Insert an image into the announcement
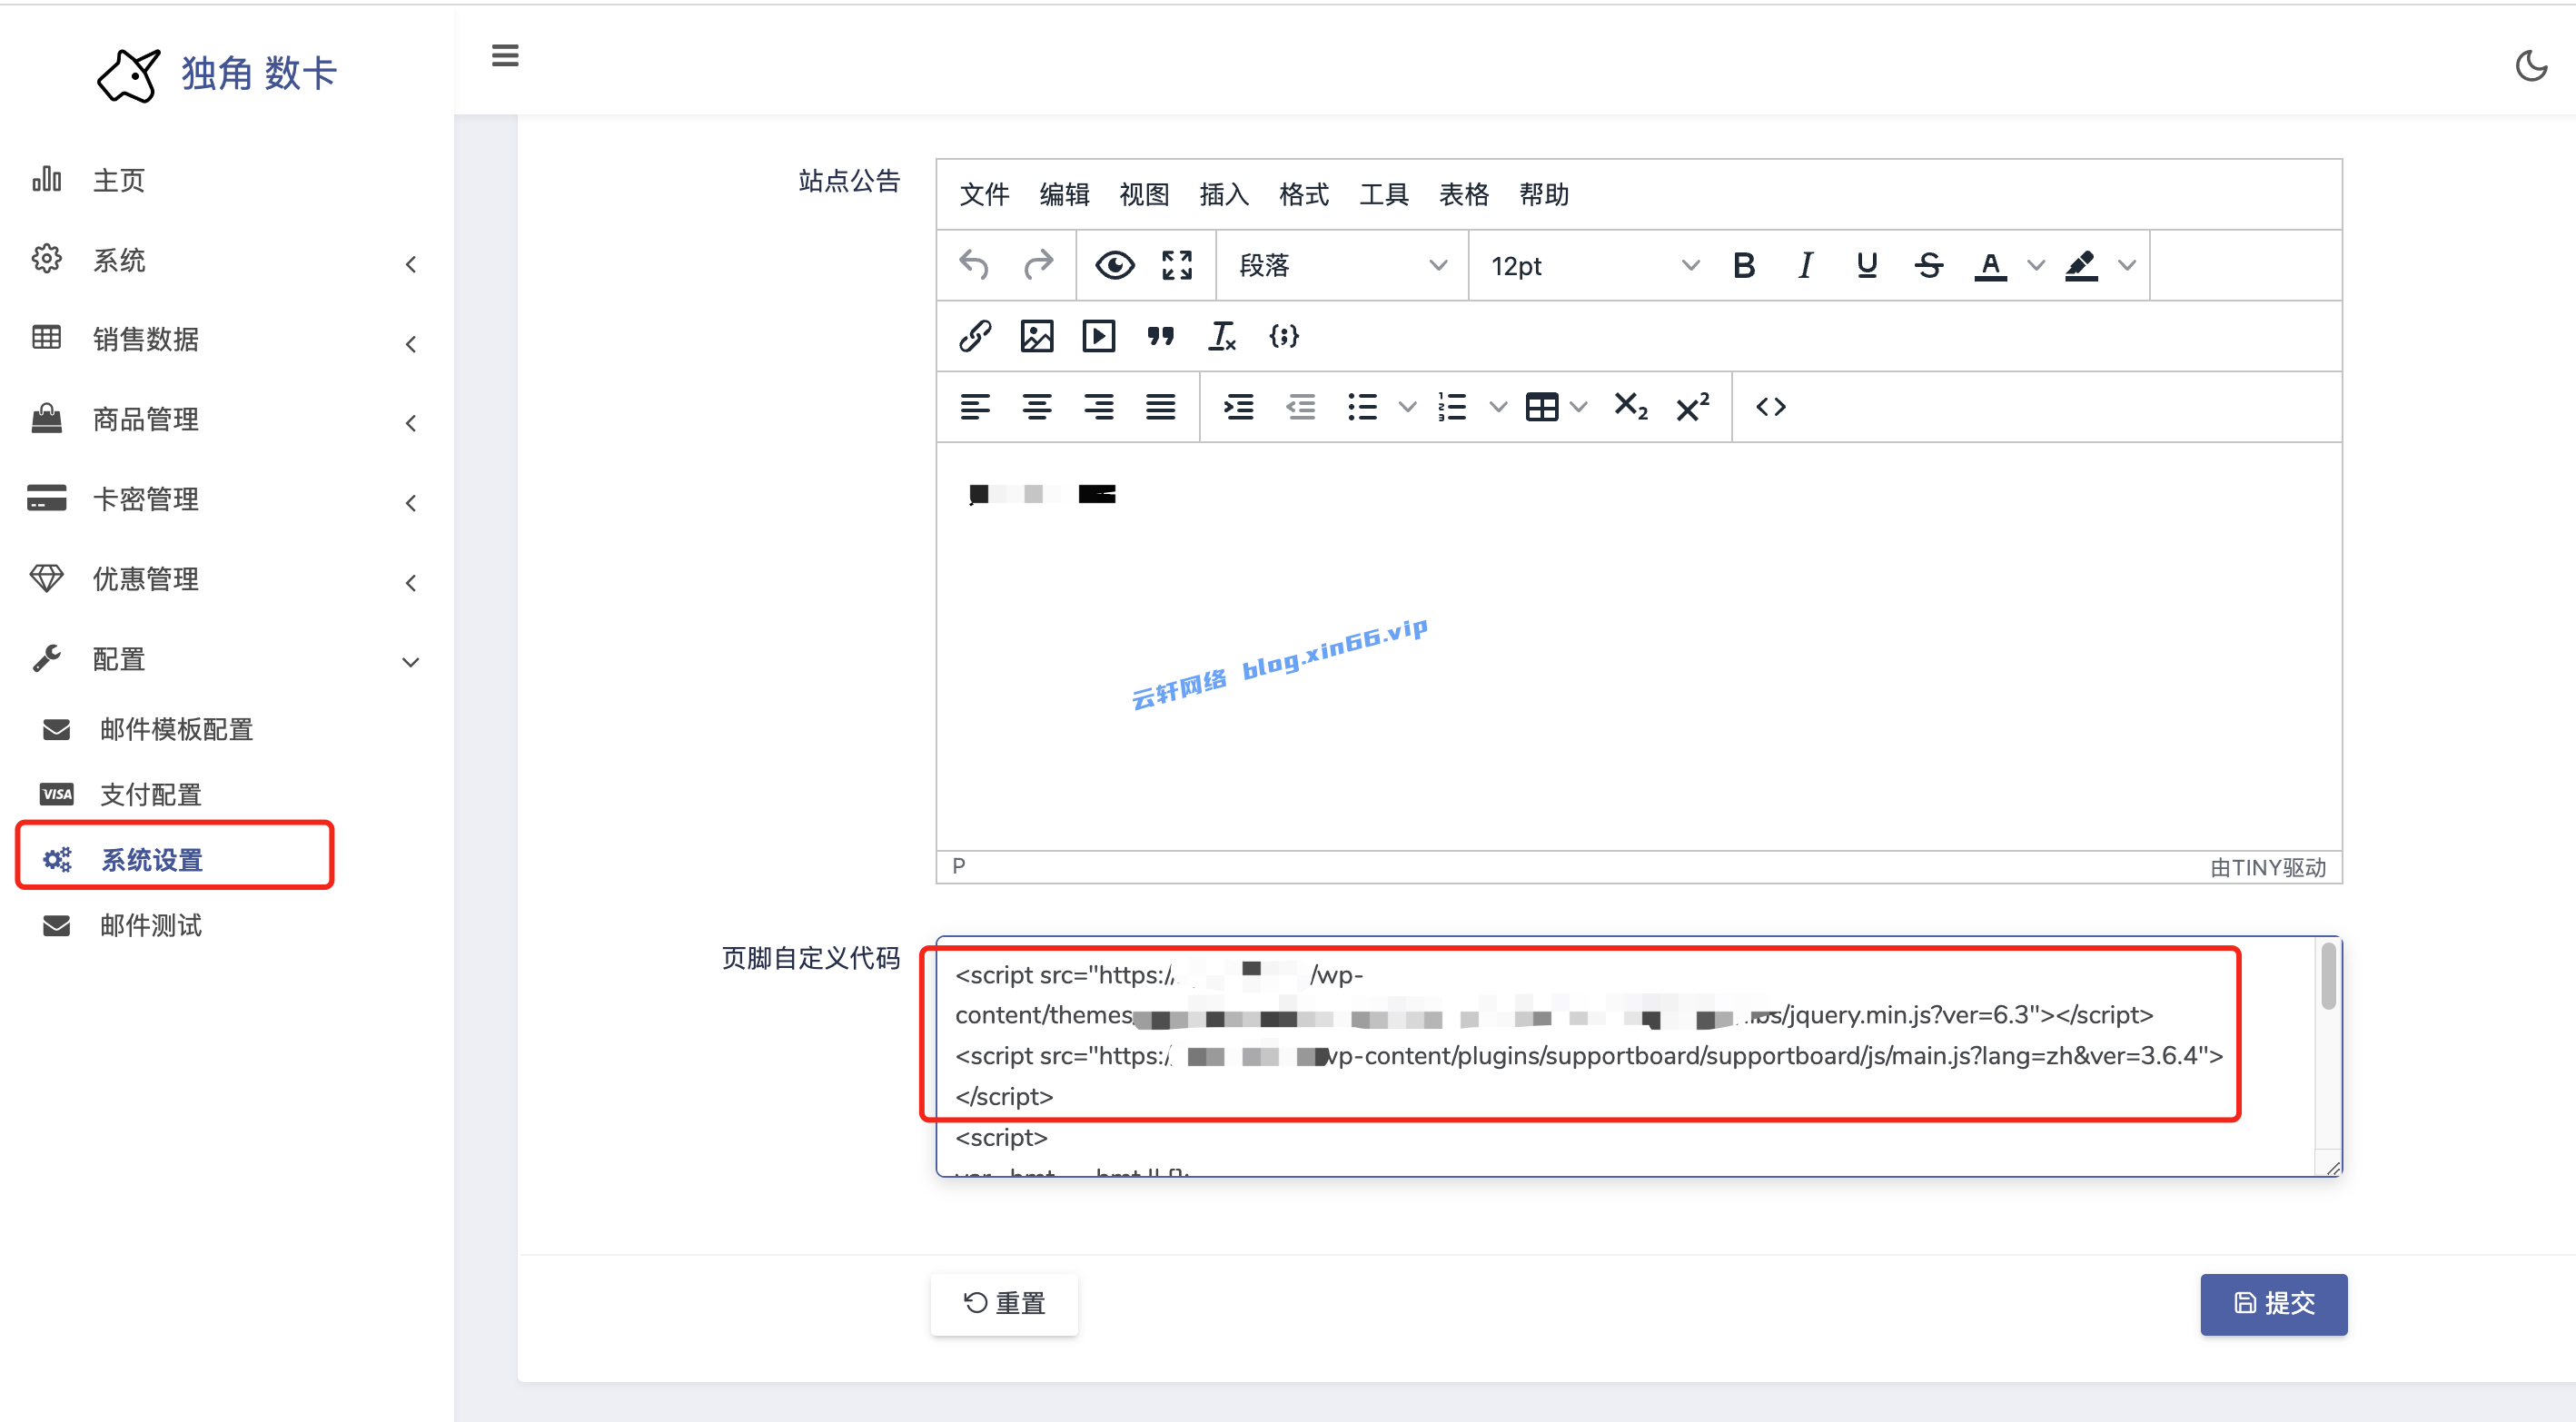The image size is (2576, 1422). pyautogui.click(x=1037, y=336)
